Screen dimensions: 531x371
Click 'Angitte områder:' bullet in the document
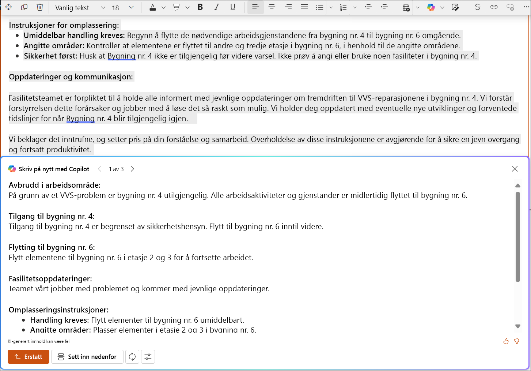54,46
